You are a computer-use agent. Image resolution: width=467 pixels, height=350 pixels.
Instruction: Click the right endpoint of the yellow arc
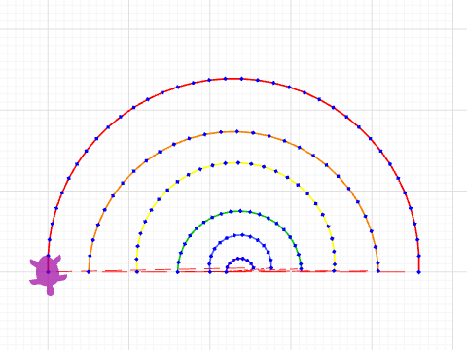(334, 270)
